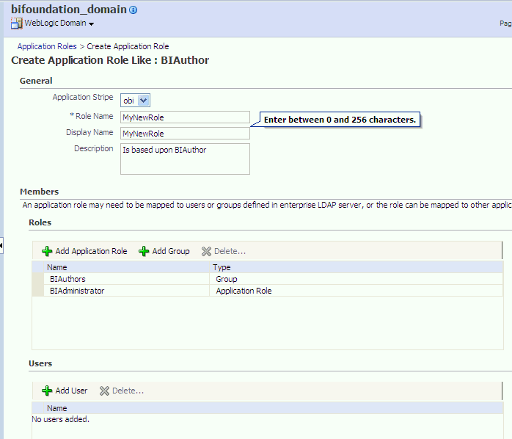Screen dimensions: 512x439
Task: Click the Users section heading
Action: 40,363
